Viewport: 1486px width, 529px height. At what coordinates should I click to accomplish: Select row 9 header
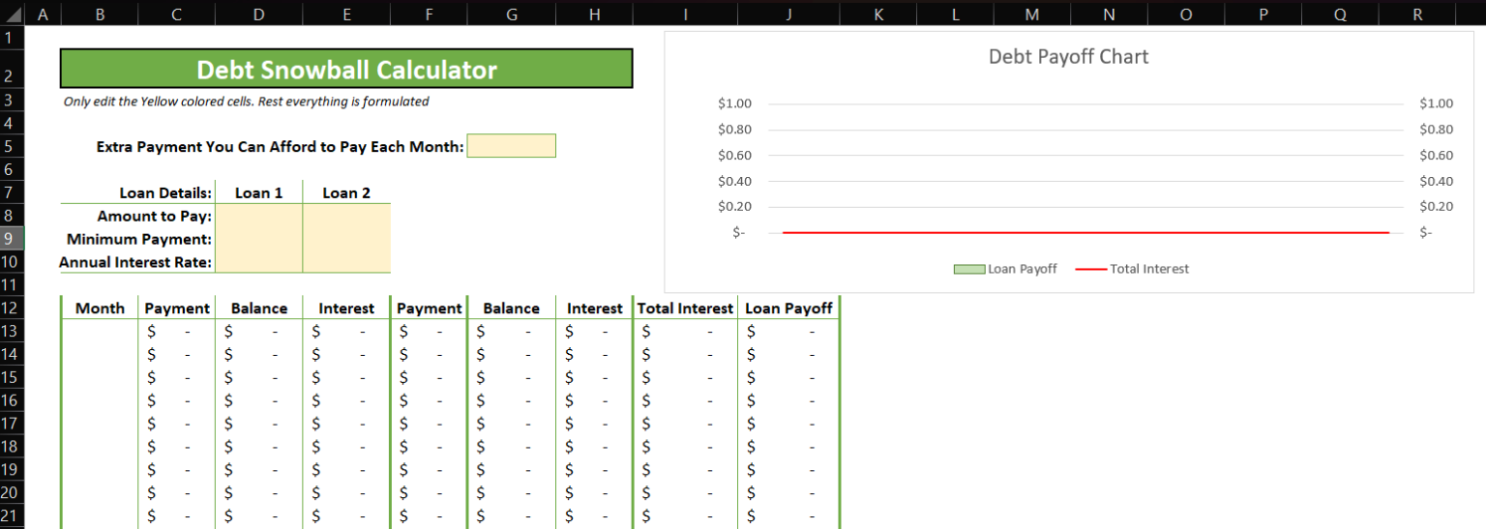point(12,238)
